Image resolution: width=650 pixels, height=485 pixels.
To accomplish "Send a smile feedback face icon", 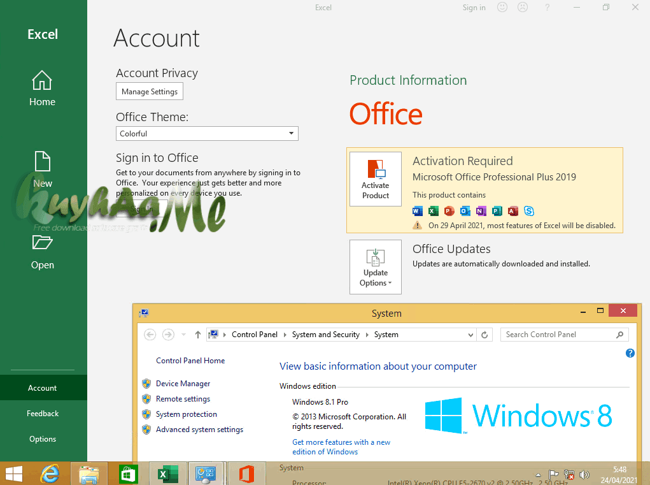I will pos(502,7).
